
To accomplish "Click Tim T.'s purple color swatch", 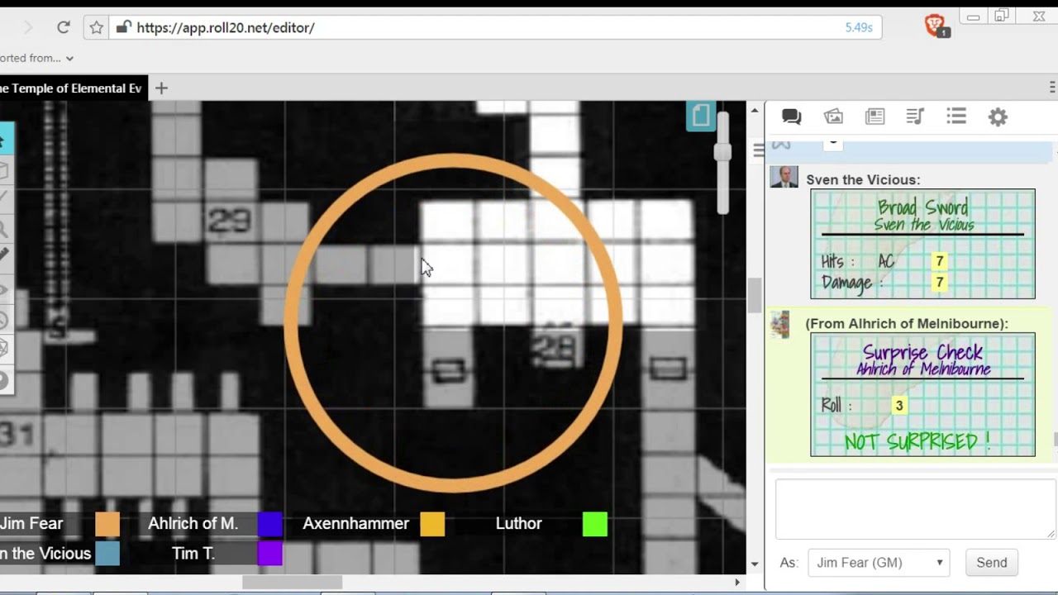I will [x=269, y=553].
